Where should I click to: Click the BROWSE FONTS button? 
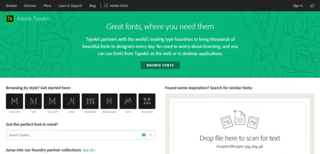pos(160,65)
